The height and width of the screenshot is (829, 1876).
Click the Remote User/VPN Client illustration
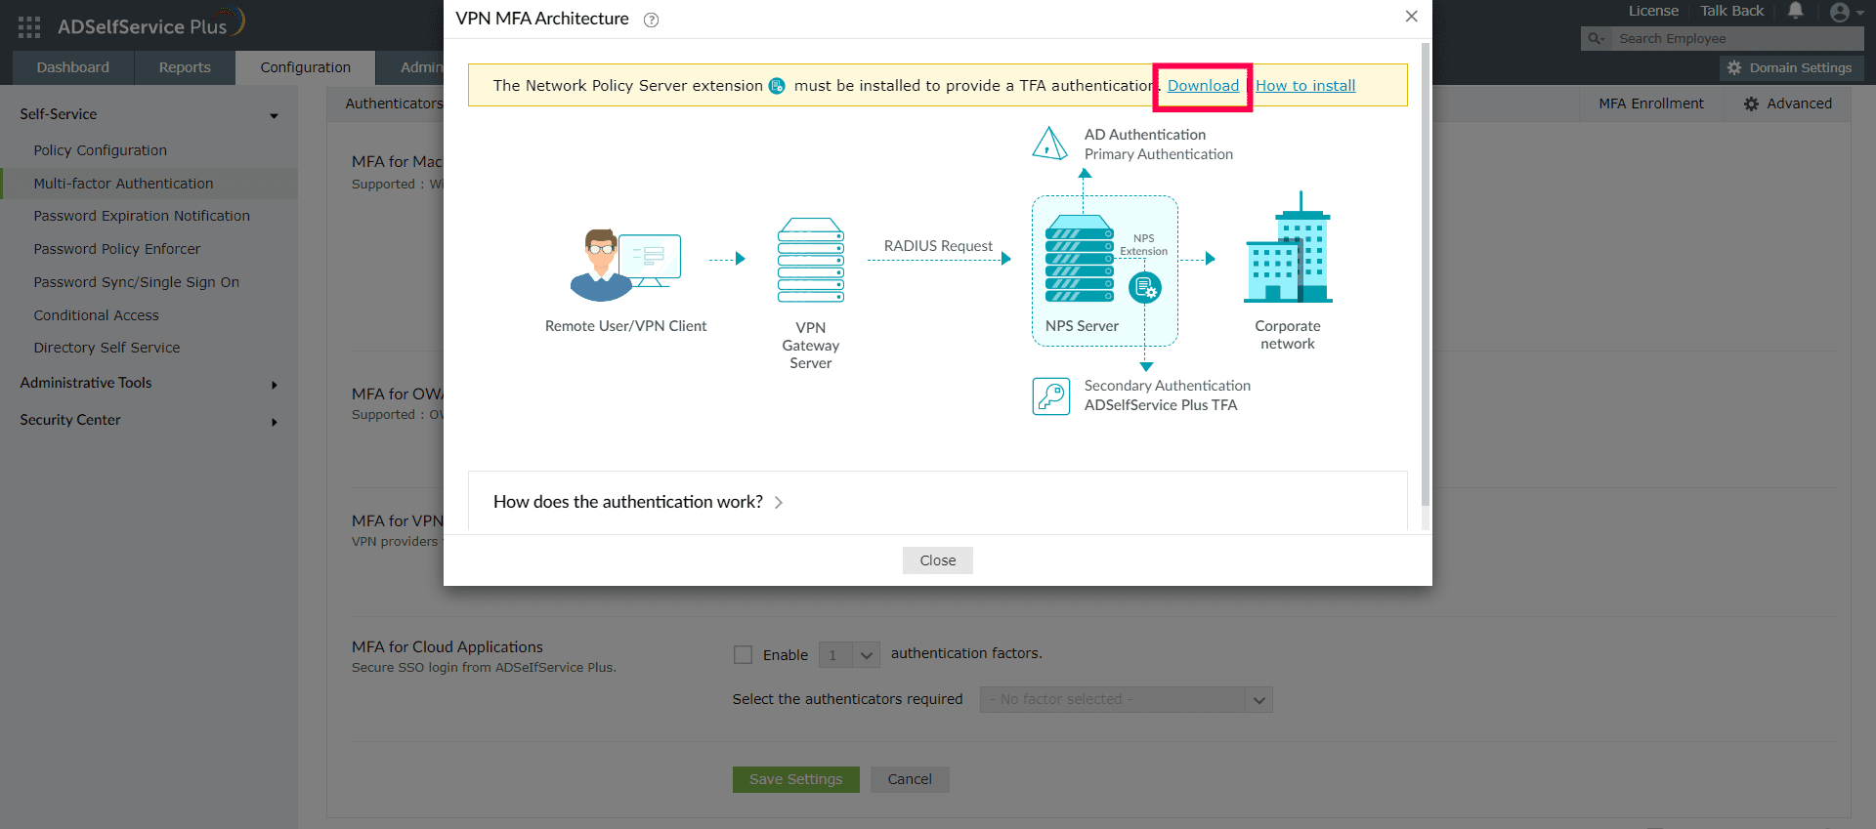tap(625, 265)
